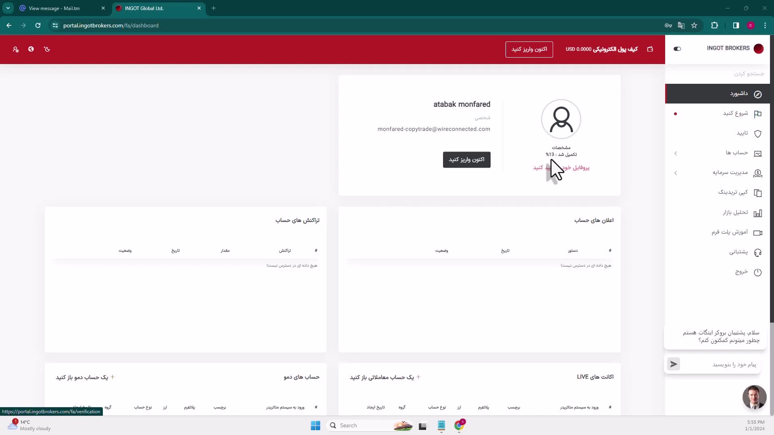Open a new demo account plus link
Viewport: 774px width, 435px height.
(85, 377)
